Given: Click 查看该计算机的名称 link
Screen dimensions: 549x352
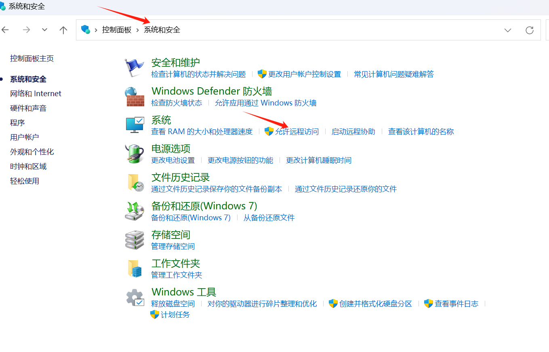Looking at the screenshot, I should point(421,132).
